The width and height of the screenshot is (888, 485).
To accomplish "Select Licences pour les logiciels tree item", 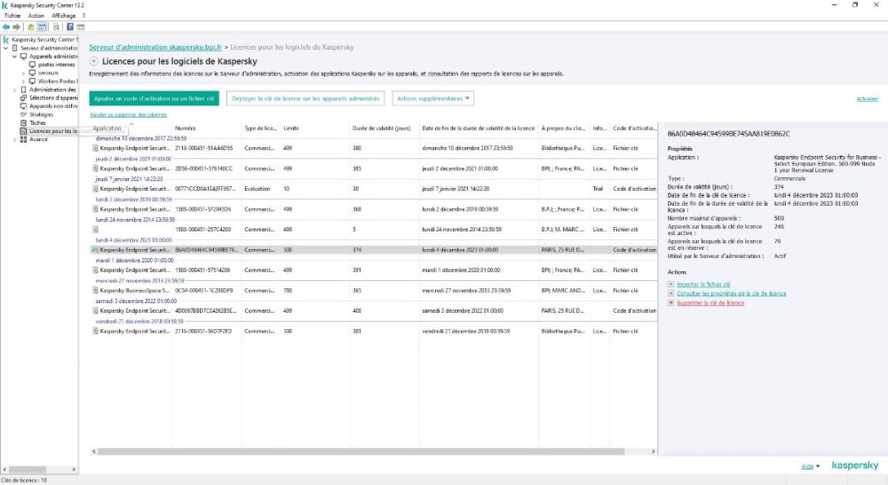I will pos(53,131).
